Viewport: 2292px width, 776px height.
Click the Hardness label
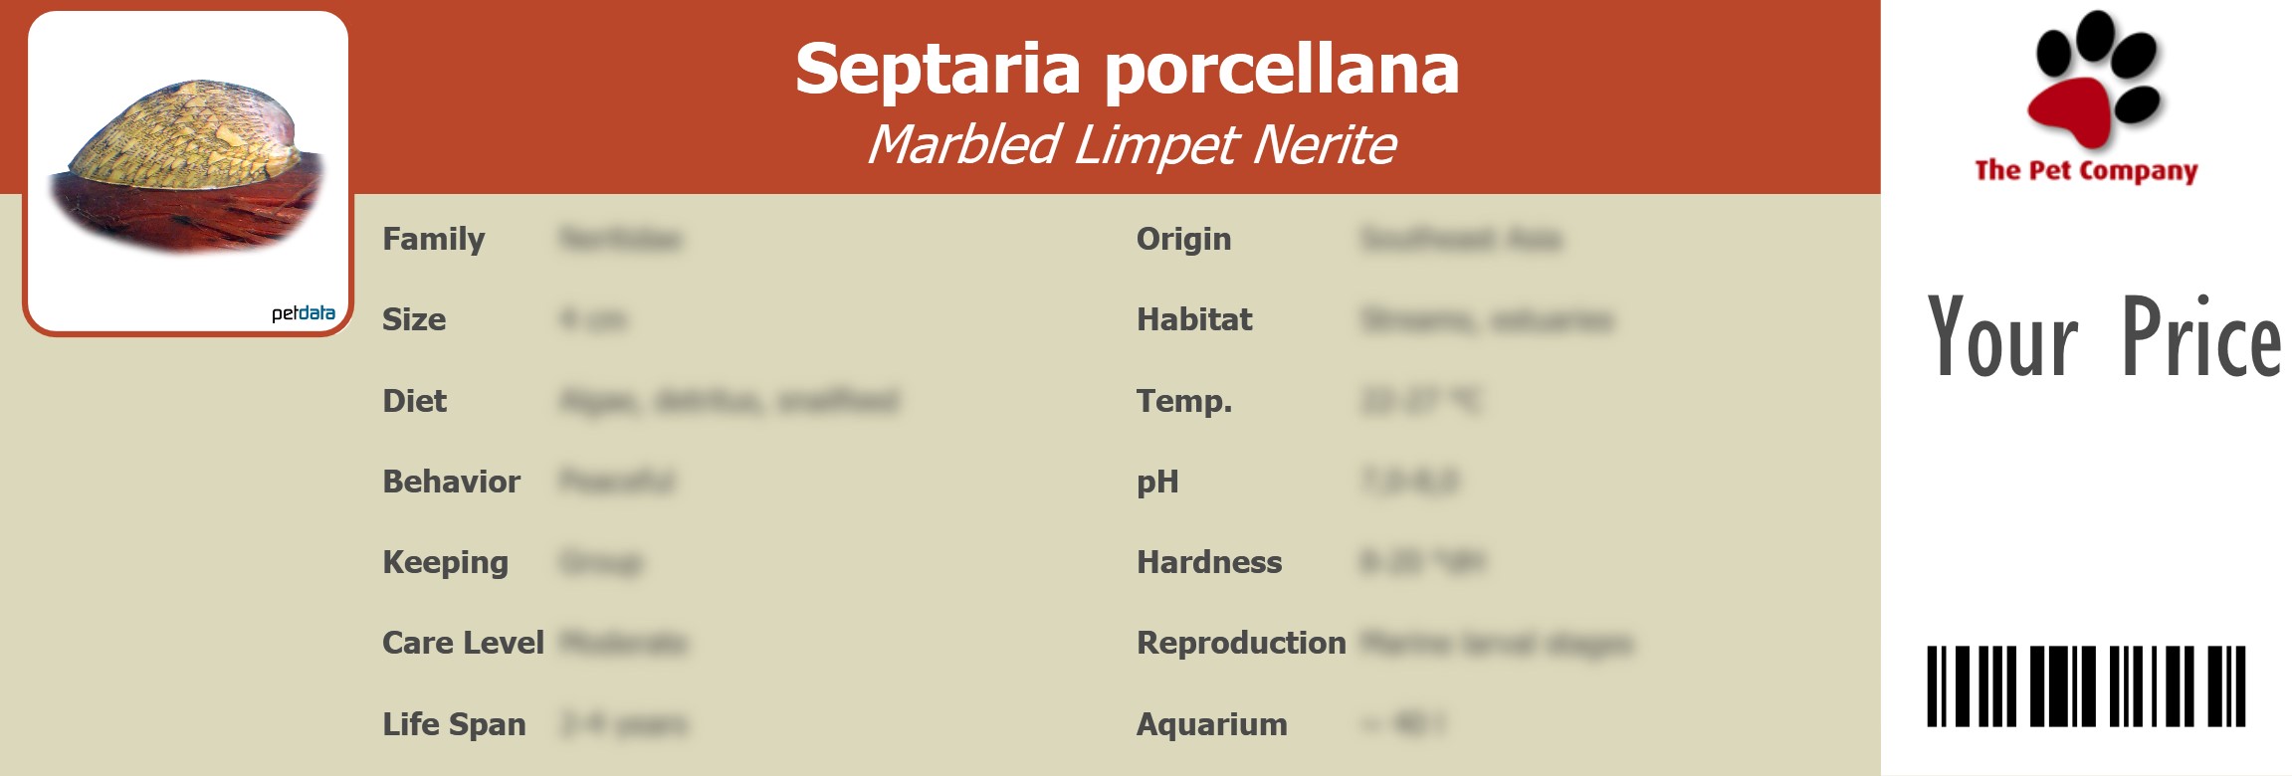(x=1209, y=562)
